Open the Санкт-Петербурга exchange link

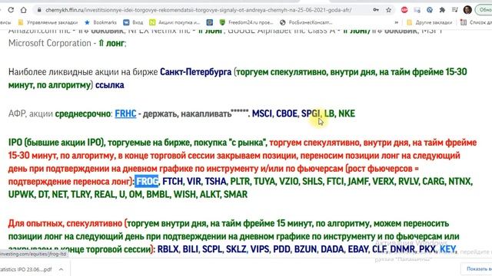195,72
